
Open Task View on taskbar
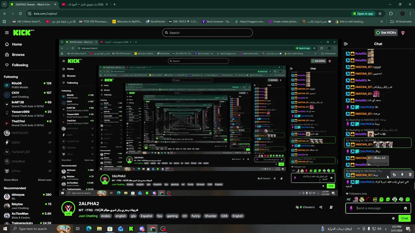pyautogui.click(x=78, y=229)
